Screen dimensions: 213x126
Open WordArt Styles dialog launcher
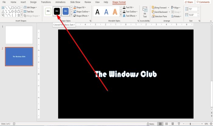tap(138, 21)
